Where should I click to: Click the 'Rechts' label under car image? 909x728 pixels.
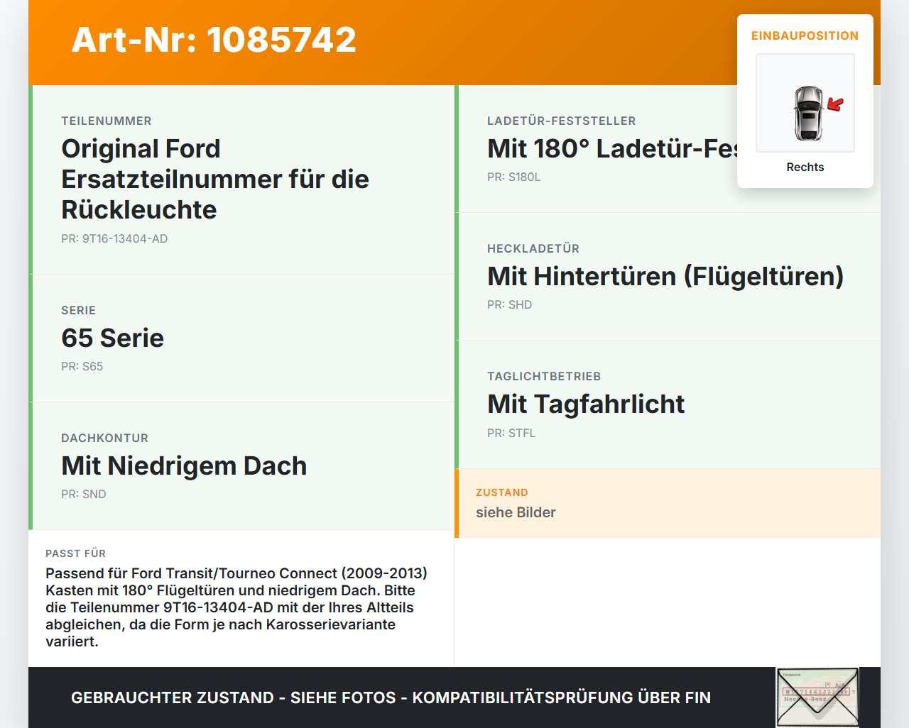[x=805, y=167]
